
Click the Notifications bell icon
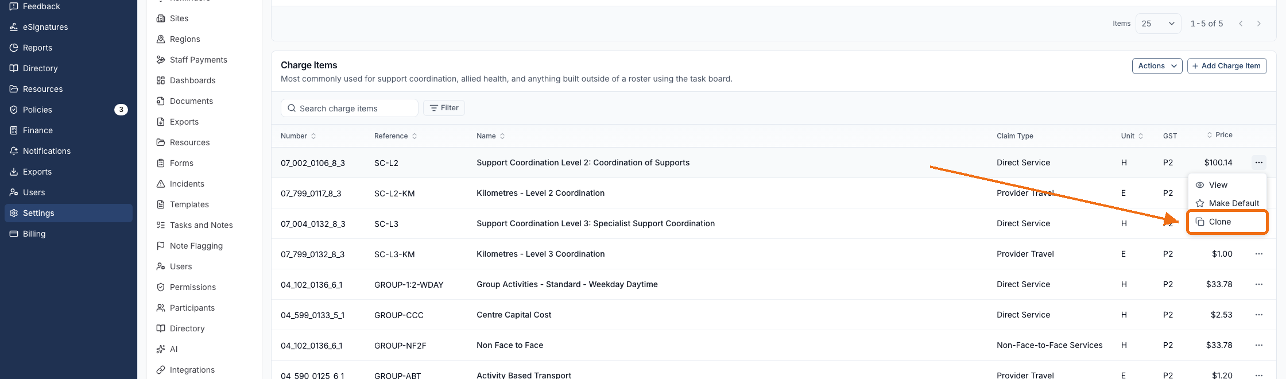14,151
